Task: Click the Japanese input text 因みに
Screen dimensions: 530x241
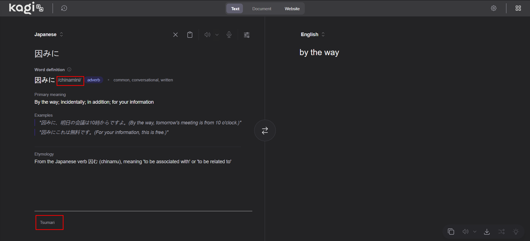Action: [x=47, y=53]
